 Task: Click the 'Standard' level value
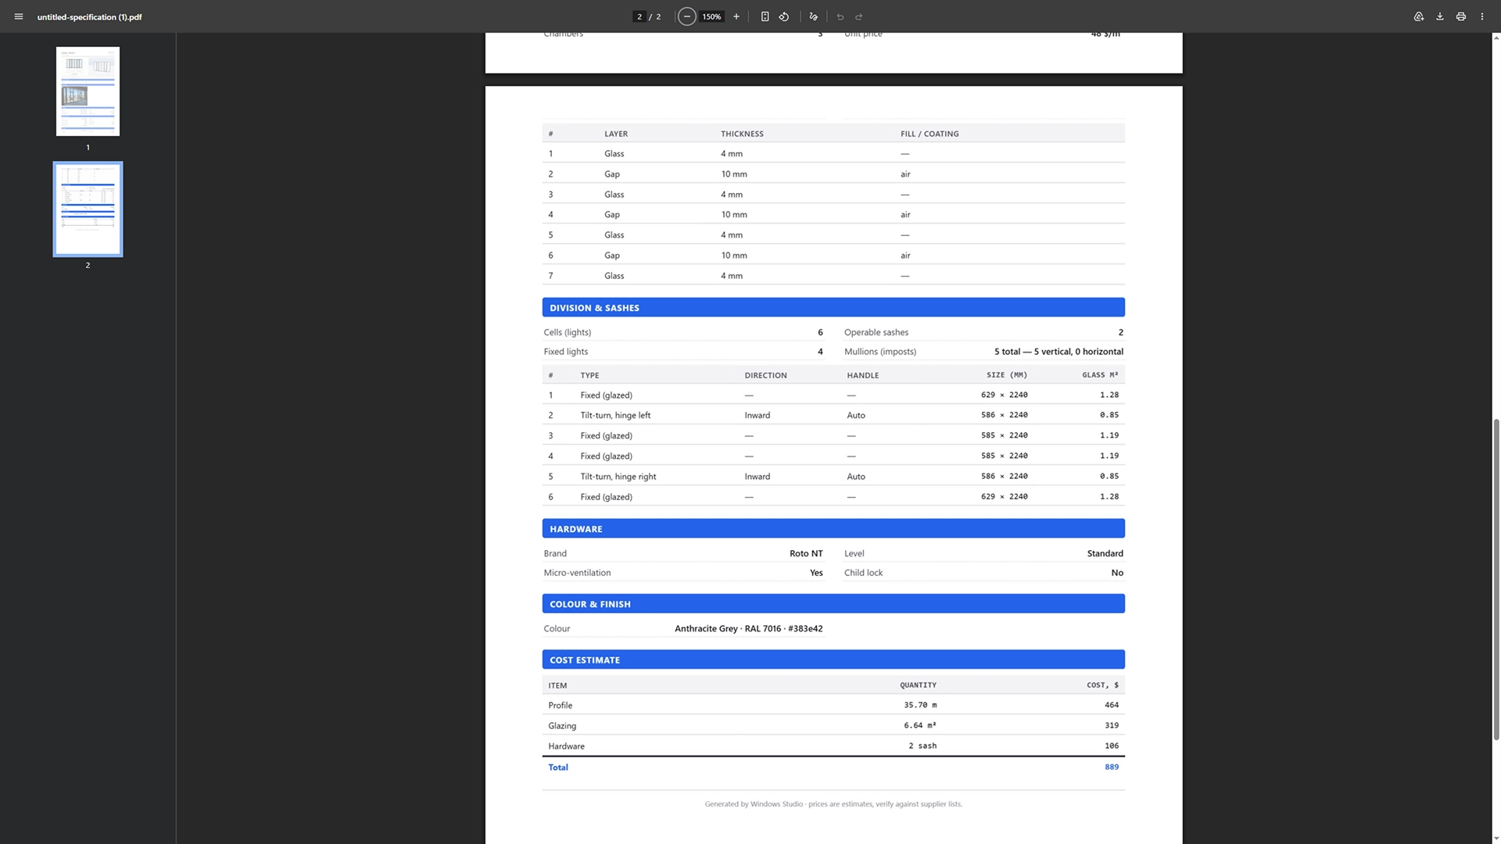(x=1105, y=553)
